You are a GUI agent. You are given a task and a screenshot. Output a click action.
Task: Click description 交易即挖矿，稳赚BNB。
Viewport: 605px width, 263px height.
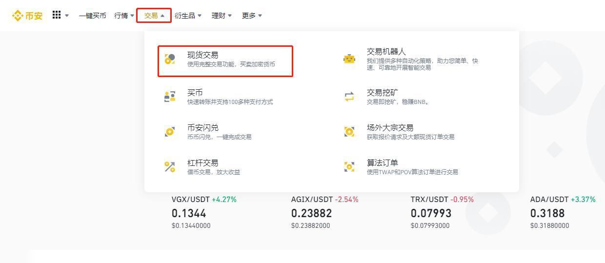pyautogui.click(x=398, y=102)
